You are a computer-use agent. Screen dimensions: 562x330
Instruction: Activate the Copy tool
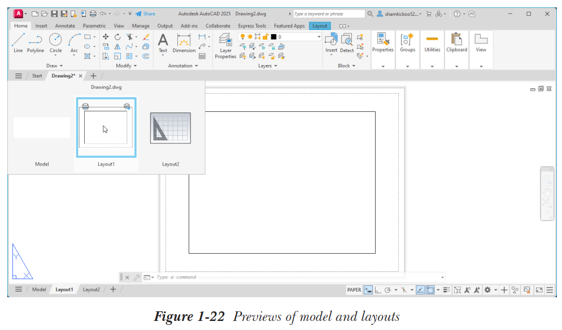coord(106,47)
